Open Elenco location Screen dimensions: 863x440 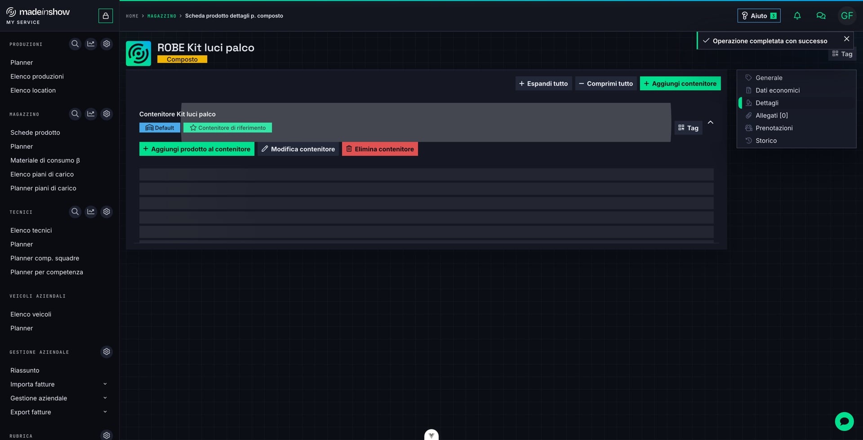coord(33,90)
